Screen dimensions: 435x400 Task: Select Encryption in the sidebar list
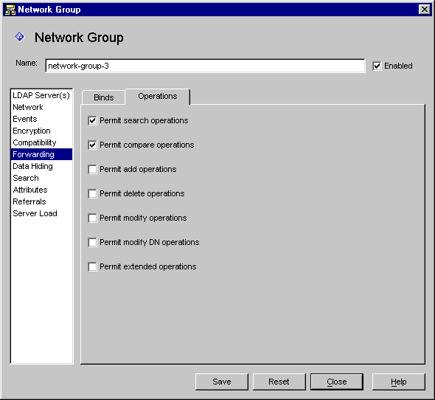[x=41, y=131]
